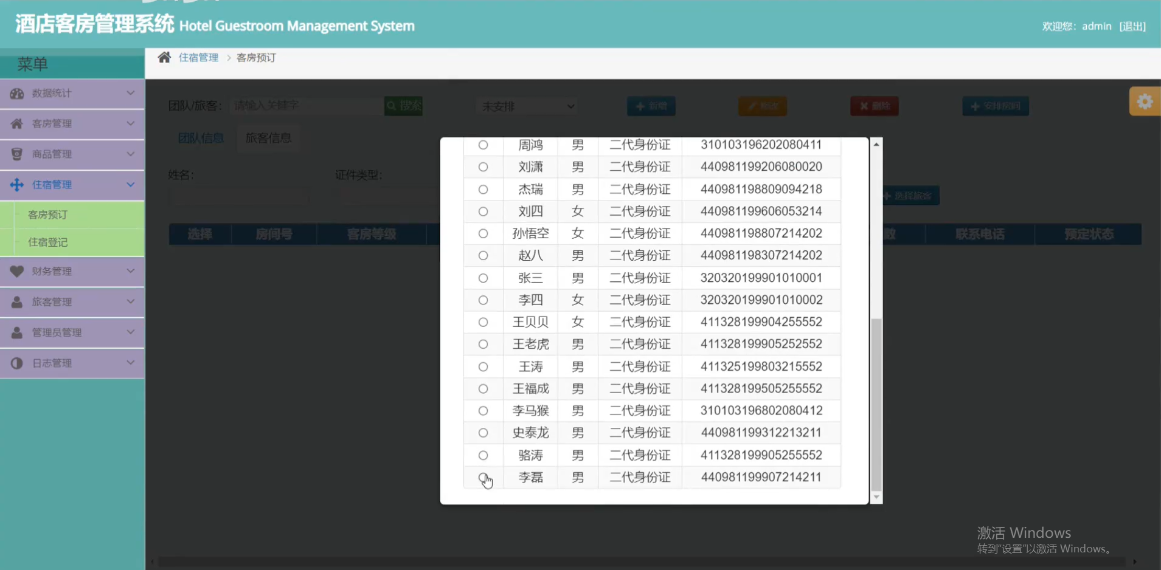Open the orange settings gear panel

point(1145,101)
